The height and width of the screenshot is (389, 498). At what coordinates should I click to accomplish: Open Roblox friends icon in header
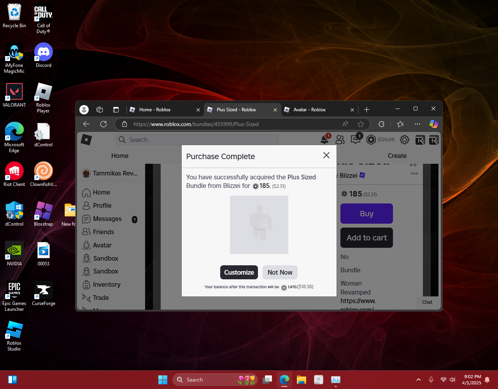pos(340,140)
